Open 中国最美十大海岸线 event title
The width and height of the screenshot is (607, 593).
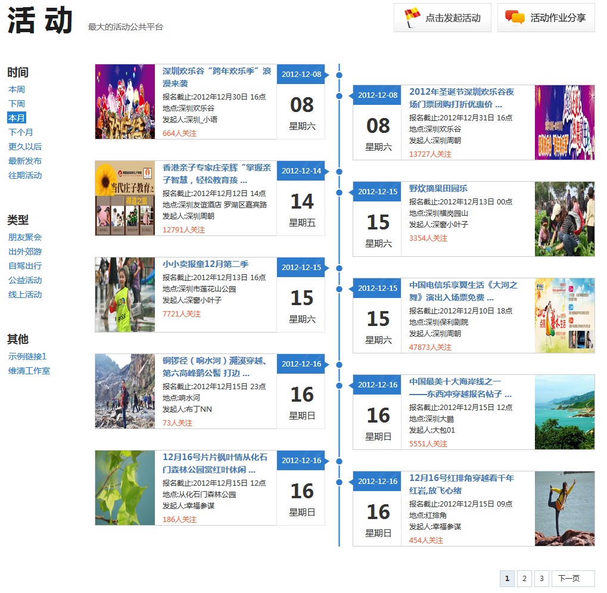click(460, 388)
